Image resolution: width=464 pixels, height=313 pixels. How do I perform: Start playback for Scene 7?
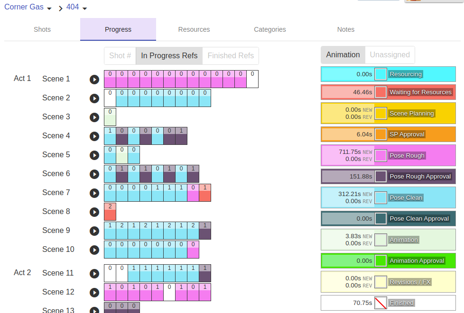click(x=94, y=193)
